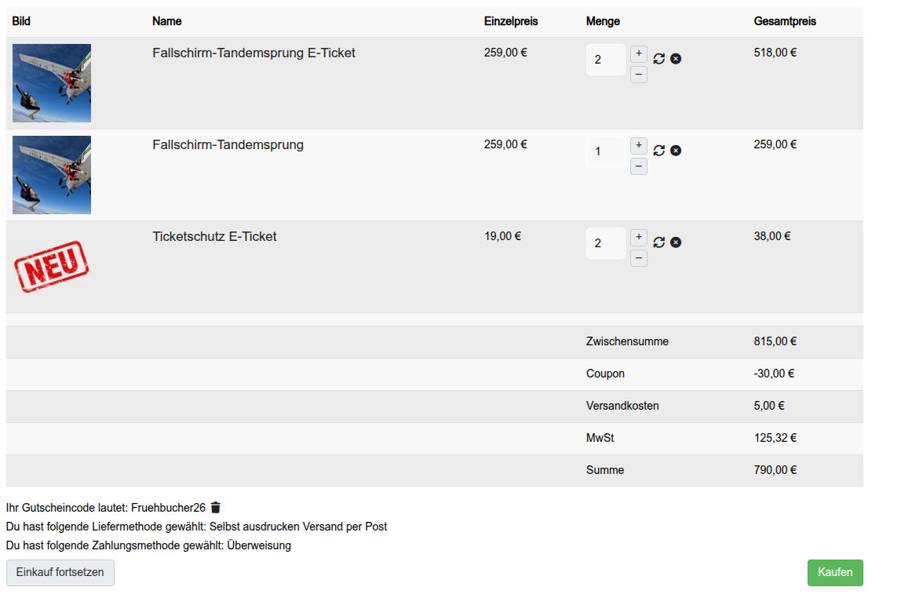The height and width of the screenshot is (598, 901).
Task: Refresh quantity for Fallschirm-Tandemsprung E-Ticket
Action: pos(659,59)
